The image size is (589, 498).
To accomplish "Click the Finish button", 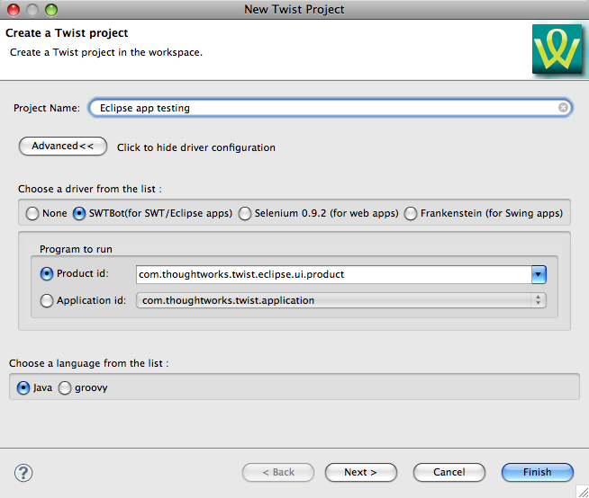I will tap(537, 472).
